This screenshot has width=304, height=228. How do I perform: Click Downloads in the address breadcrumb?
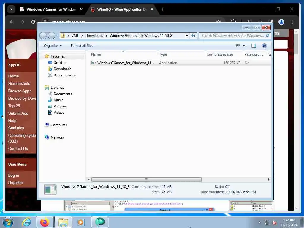94,36
